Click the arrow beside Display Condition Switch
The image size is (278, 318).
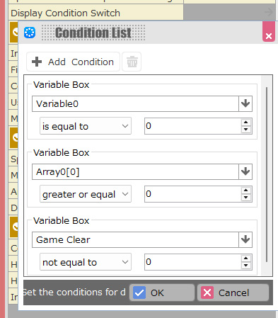pos(269,12)
